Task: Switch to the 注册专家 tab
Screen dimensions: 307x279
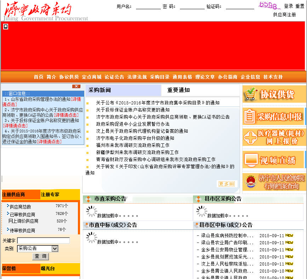Action: tap(50, 194)
